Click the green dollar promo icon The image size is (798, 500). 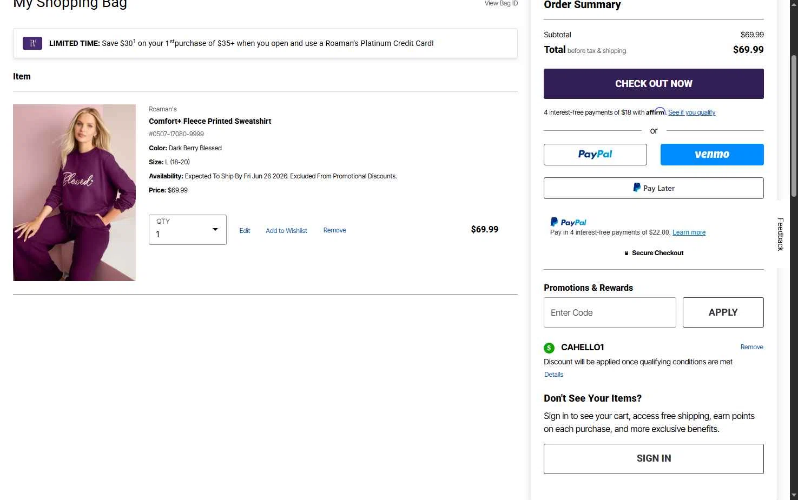click(x=549, y=348)
